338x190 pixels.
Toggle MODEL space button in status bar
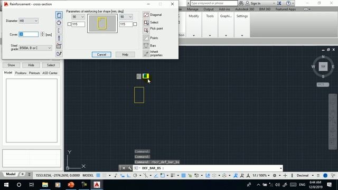tap(88, 176)
